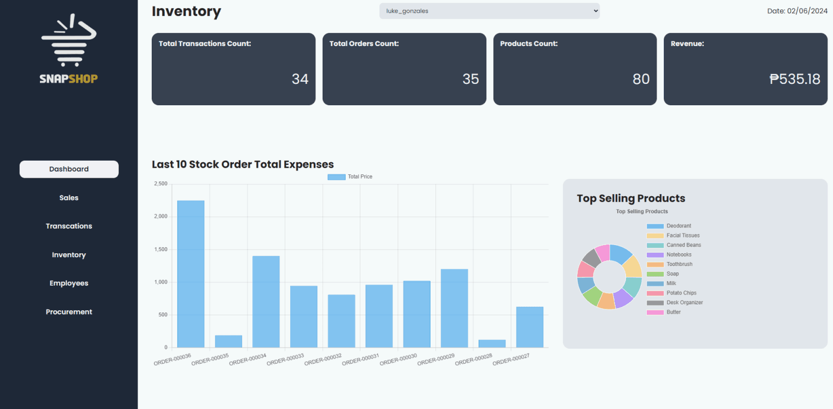Click the ORDER-000036 bar in the chart
833x409 pixels.
click(189, 274)
